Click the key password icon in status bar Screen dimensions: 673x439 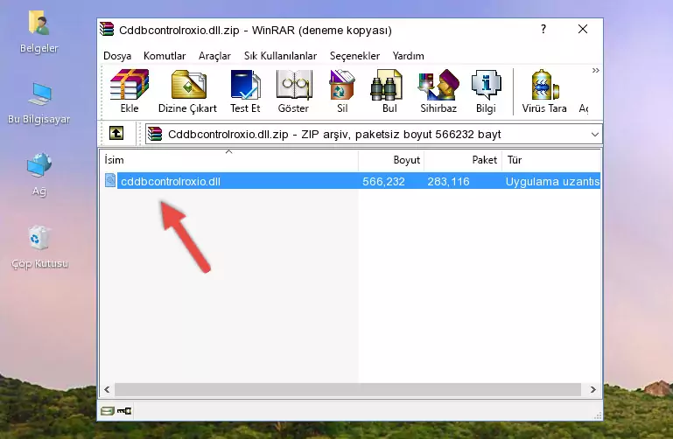tap(124, 411)
